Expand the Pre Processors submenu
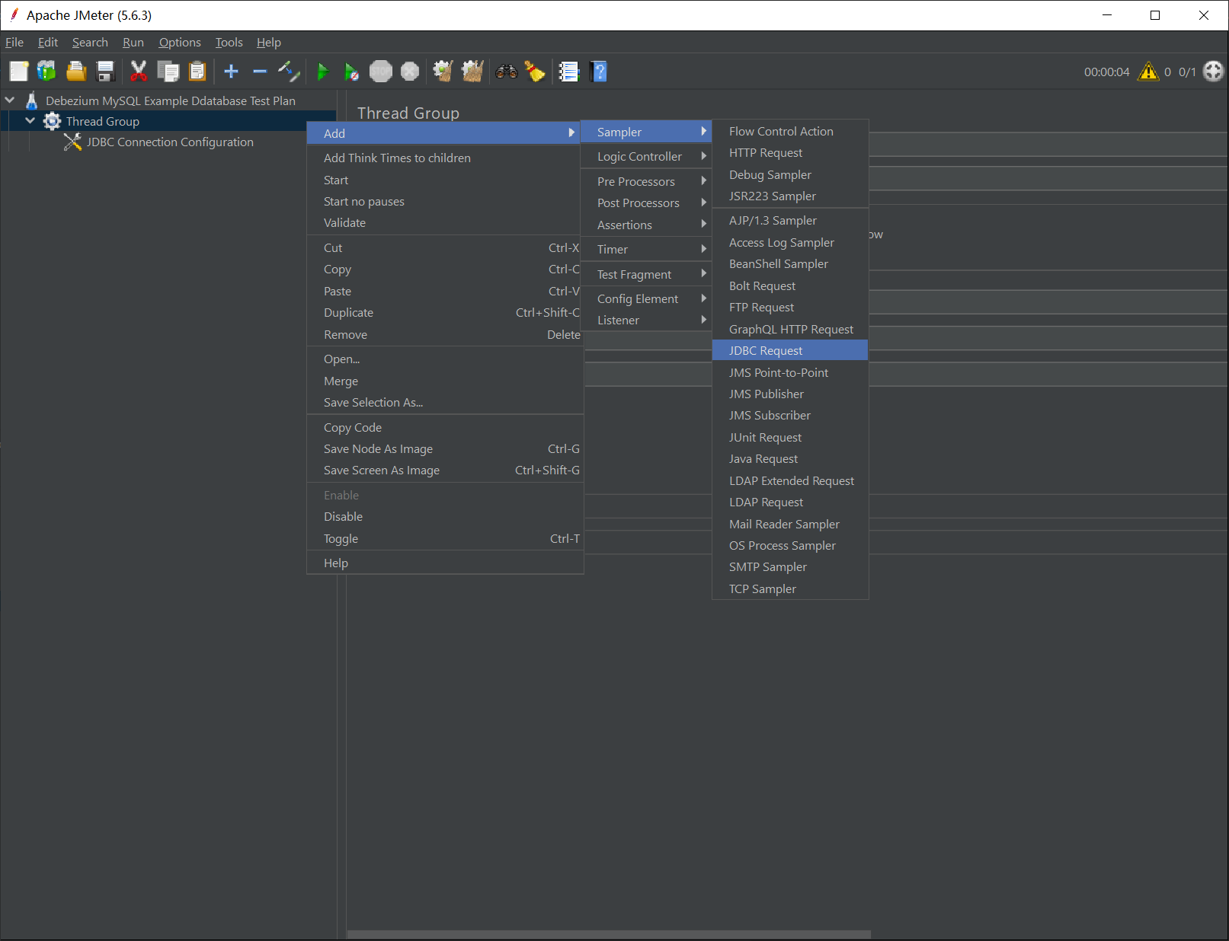The height and width of the screenshot is (941, 1229). [x=646, y=181]
